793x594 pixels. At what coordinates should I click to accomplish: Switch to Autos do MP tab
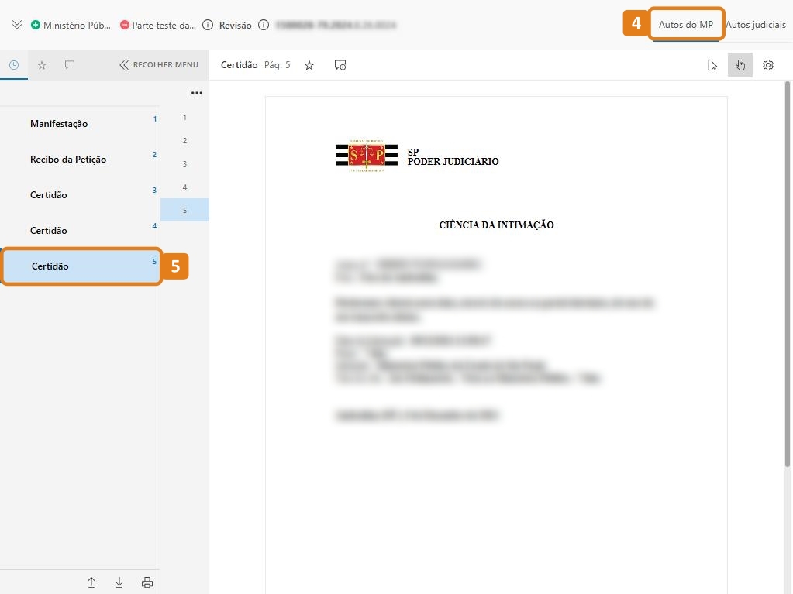(x=685, y=25)
